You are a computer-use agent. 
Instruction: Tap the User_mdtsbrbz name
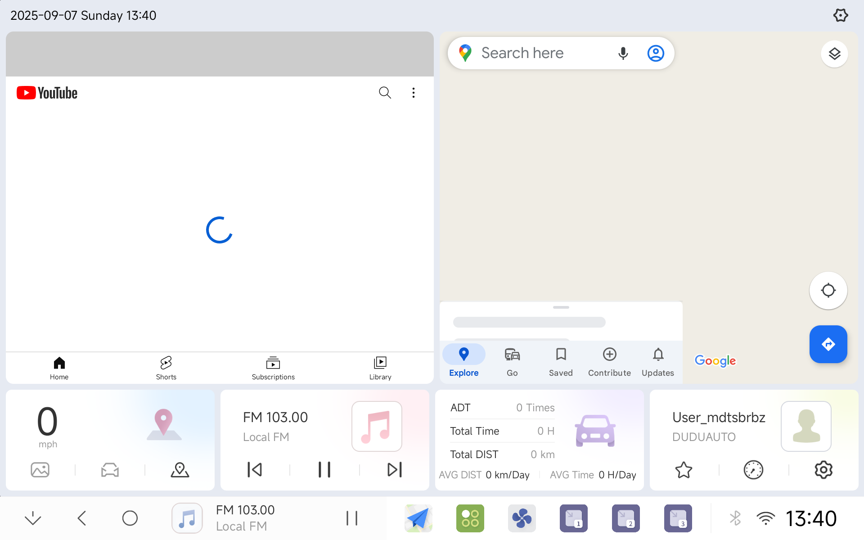[719, 418]
